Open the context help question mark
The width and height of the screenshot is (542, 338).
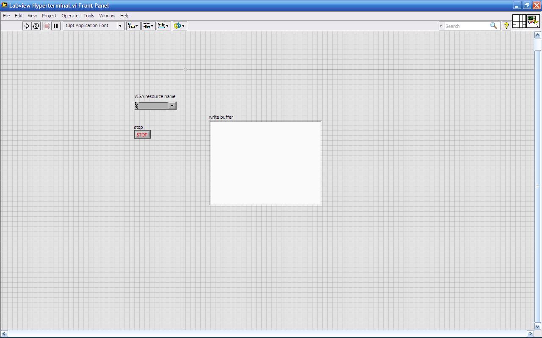[x=506, y=26]
